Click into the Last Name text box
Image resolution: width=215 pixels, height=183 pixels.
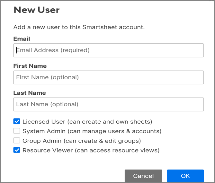pos(108,104)
